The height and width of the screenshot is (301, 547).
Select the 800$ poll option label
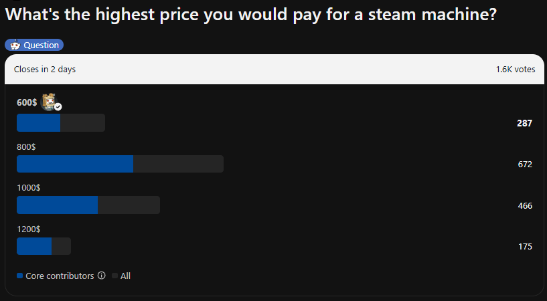(x=26, y=147)
